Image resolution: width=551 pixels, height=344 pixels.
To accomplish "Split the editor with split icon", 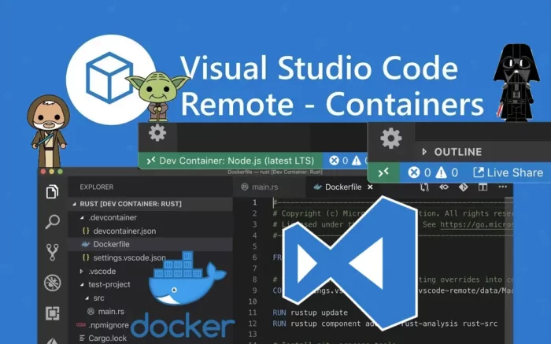I will coord(483,187).
